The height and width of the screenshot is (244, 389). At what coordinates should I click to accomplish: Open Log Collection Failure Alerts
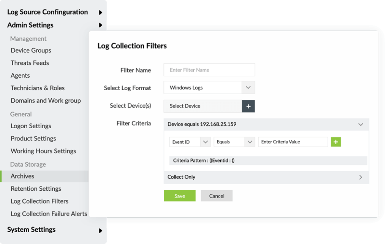click(x=49, y=214)
